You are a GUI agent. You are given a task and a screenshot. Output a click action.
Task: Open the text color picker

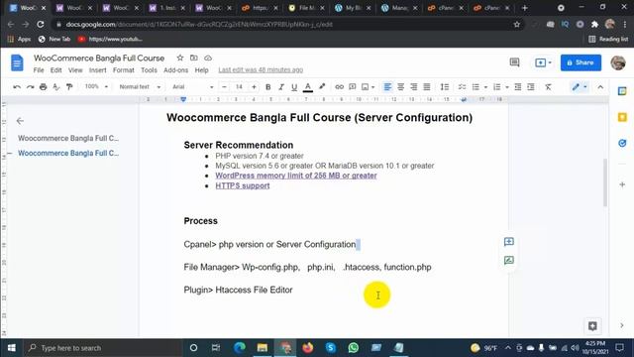[x=308, y=87]
